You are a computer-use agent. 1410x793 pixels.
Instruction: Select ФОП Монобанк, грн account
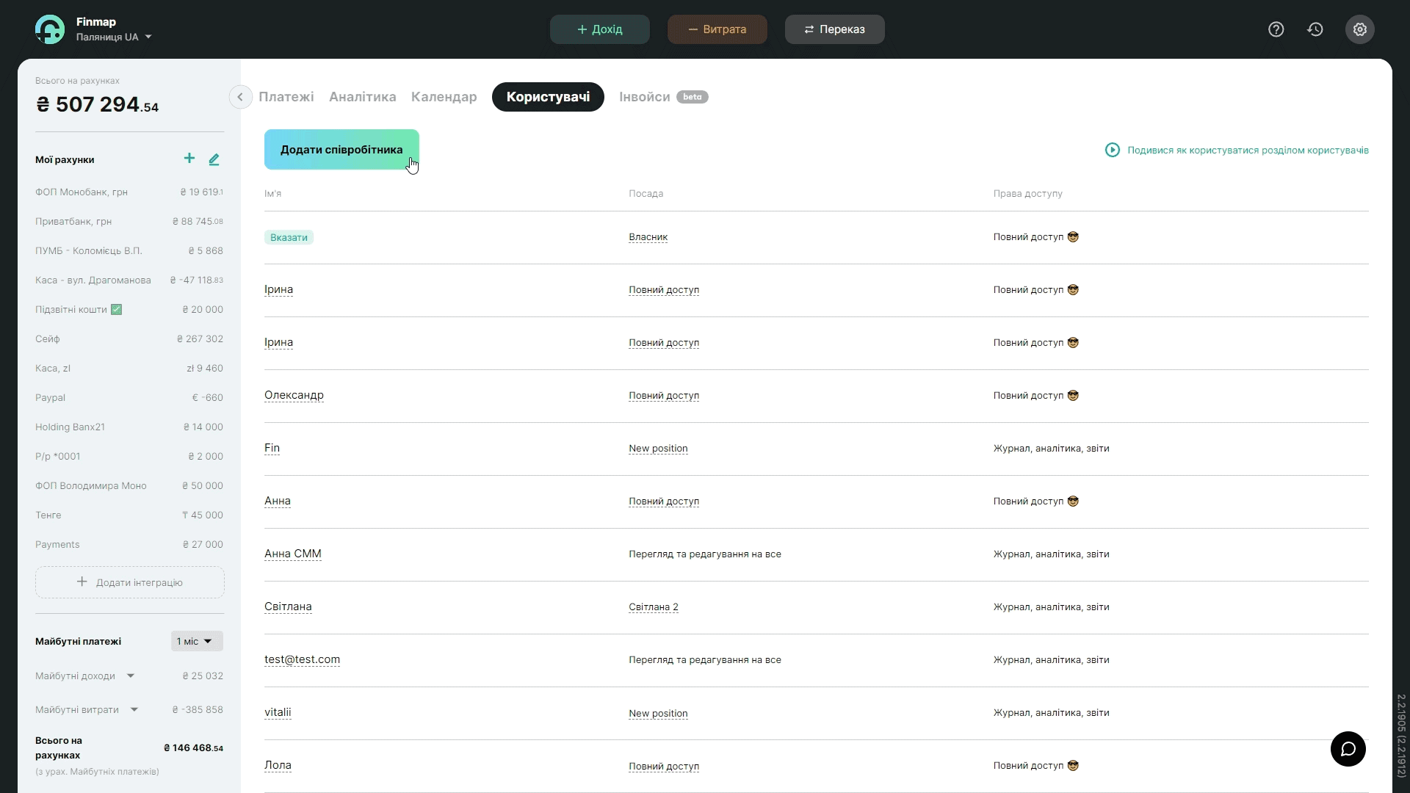click(x=129, y=192)
